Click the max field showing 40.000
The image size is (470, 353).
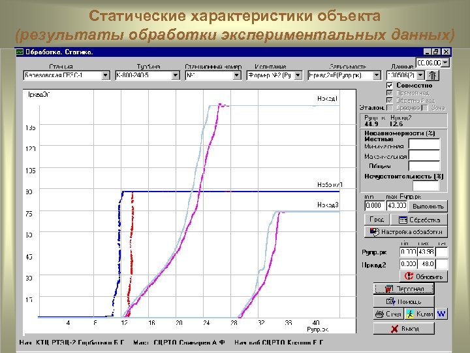click(x=396, y=206)
